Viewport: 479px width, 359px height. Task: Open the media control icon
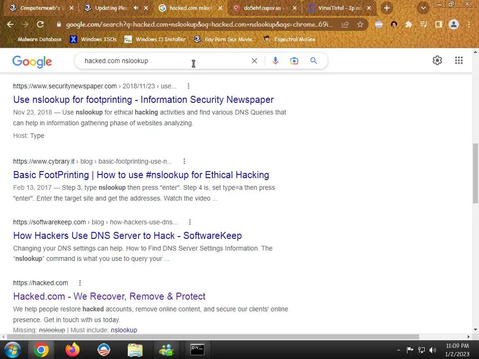pos(423,24)
